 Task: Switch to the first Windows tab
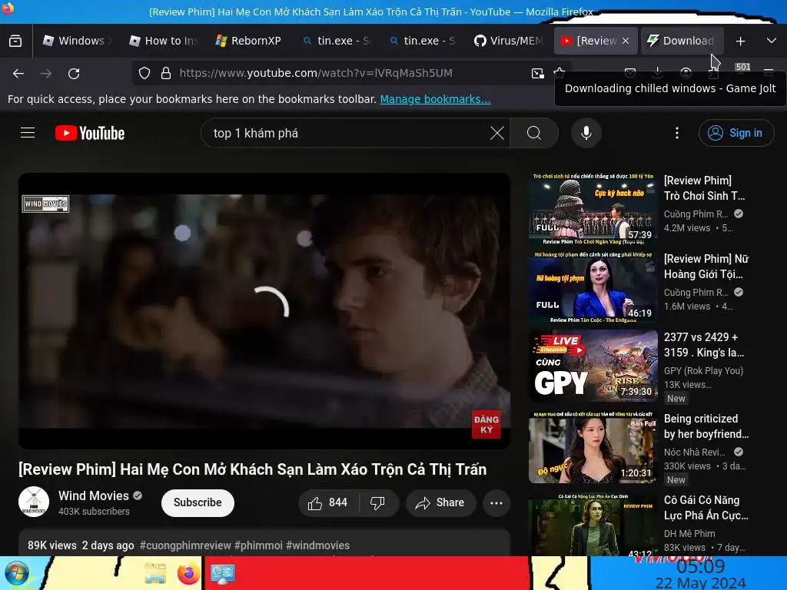pos(78,41)
